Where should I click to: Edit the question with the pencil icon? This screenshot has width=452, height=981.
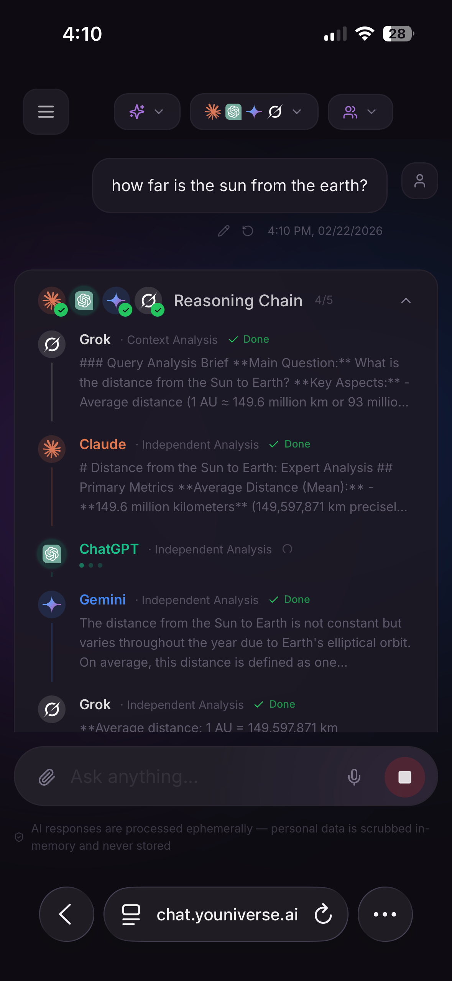(x=224, y=231)
